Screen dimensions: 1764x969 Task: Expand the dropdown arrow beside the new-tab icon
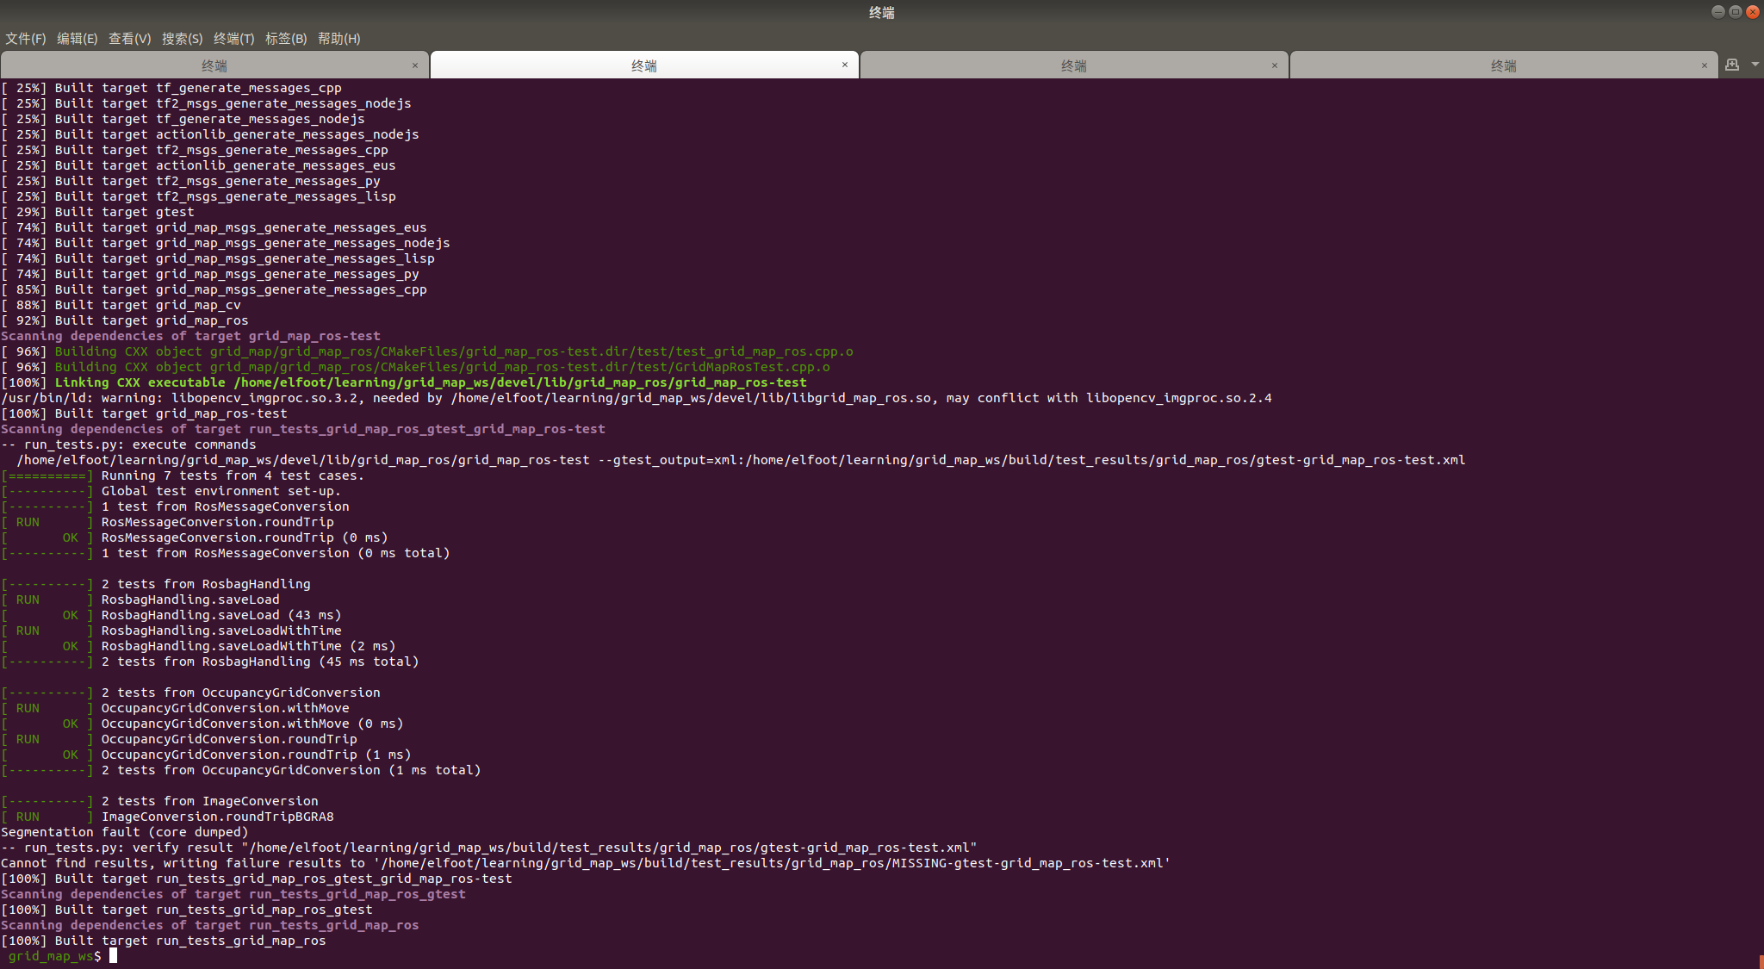(1754, 64)
